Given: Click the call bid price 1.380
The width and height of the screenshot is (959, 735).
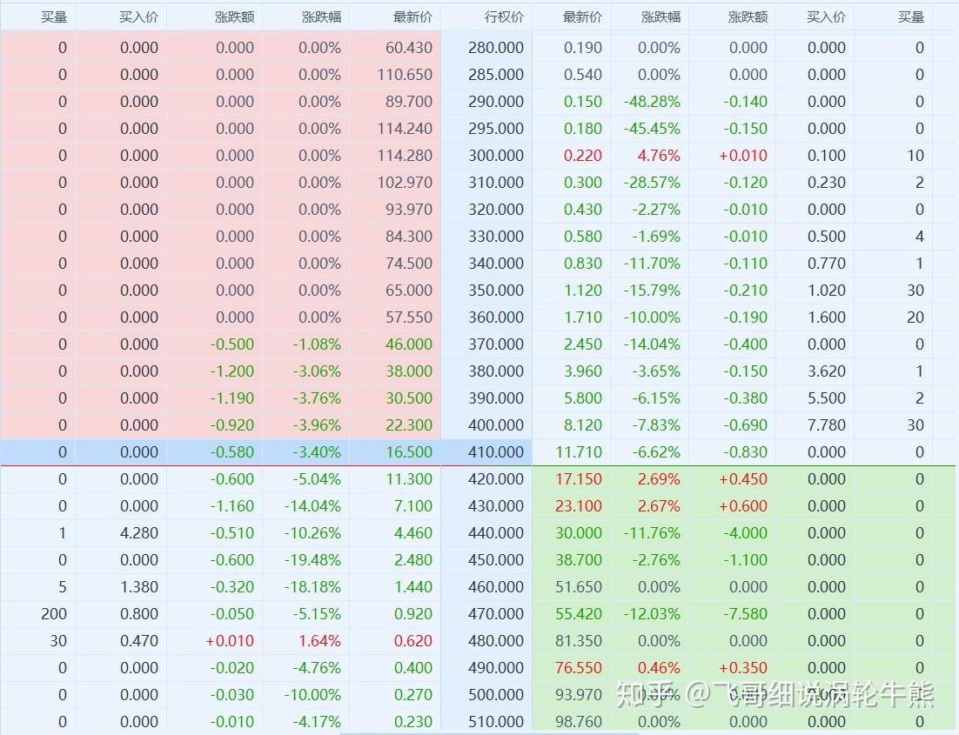Looking at the screenshot, I should [139, 586].
